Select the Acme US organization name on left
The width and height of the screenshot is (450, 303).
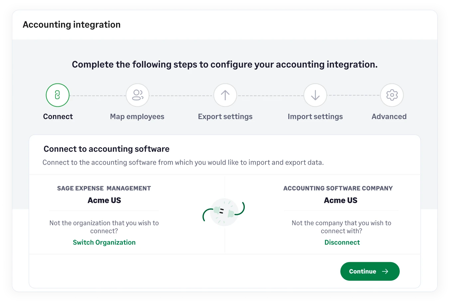pos(104,200)
